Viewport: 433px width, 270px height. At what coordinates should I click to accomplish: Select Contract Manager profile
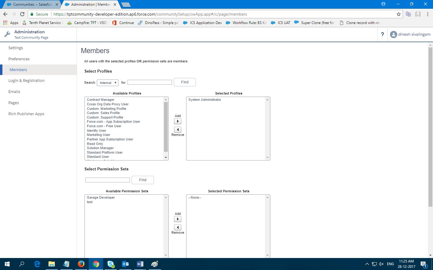(x=100, y=100)
